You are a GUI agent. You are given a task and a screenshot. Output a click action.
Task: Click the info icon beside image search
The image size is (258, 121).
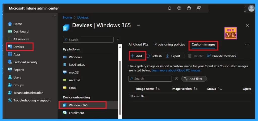177,79
